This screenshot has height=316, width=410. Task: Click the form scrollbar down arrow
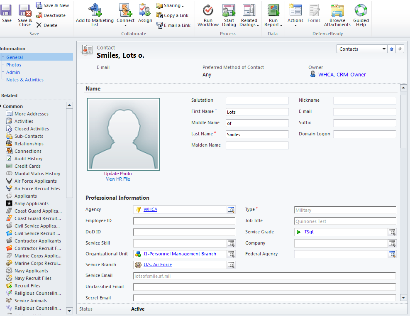[x=403, y=297]
